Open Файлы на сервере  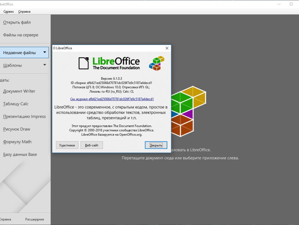21,35
